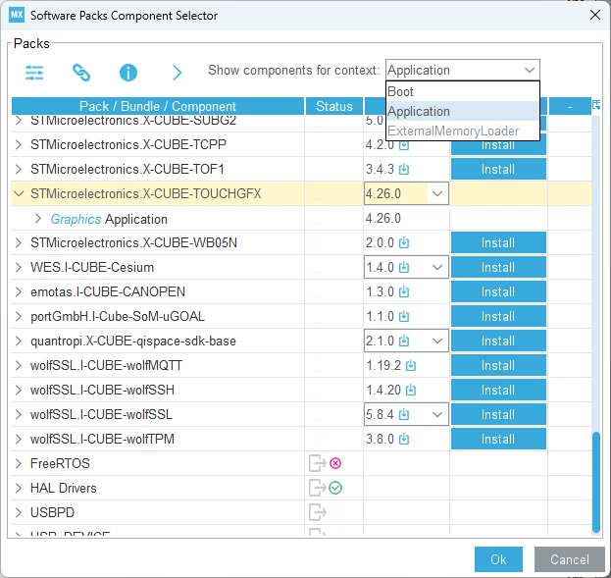The height and width of the screenshot is (578, 611).
Task: Install the wolfSSL.I-CUBE-wolfSSH pack
Action: pos(498,390)
